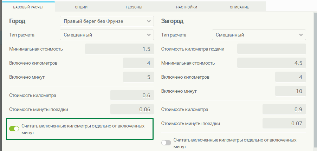Enable the Загород separate kilometers toggle
The height and width of the screenshot is (151, 317).
pyautogui.click(x=166, y=143)
